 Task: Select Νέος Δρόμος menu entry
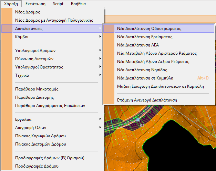[x=52, y=12]
